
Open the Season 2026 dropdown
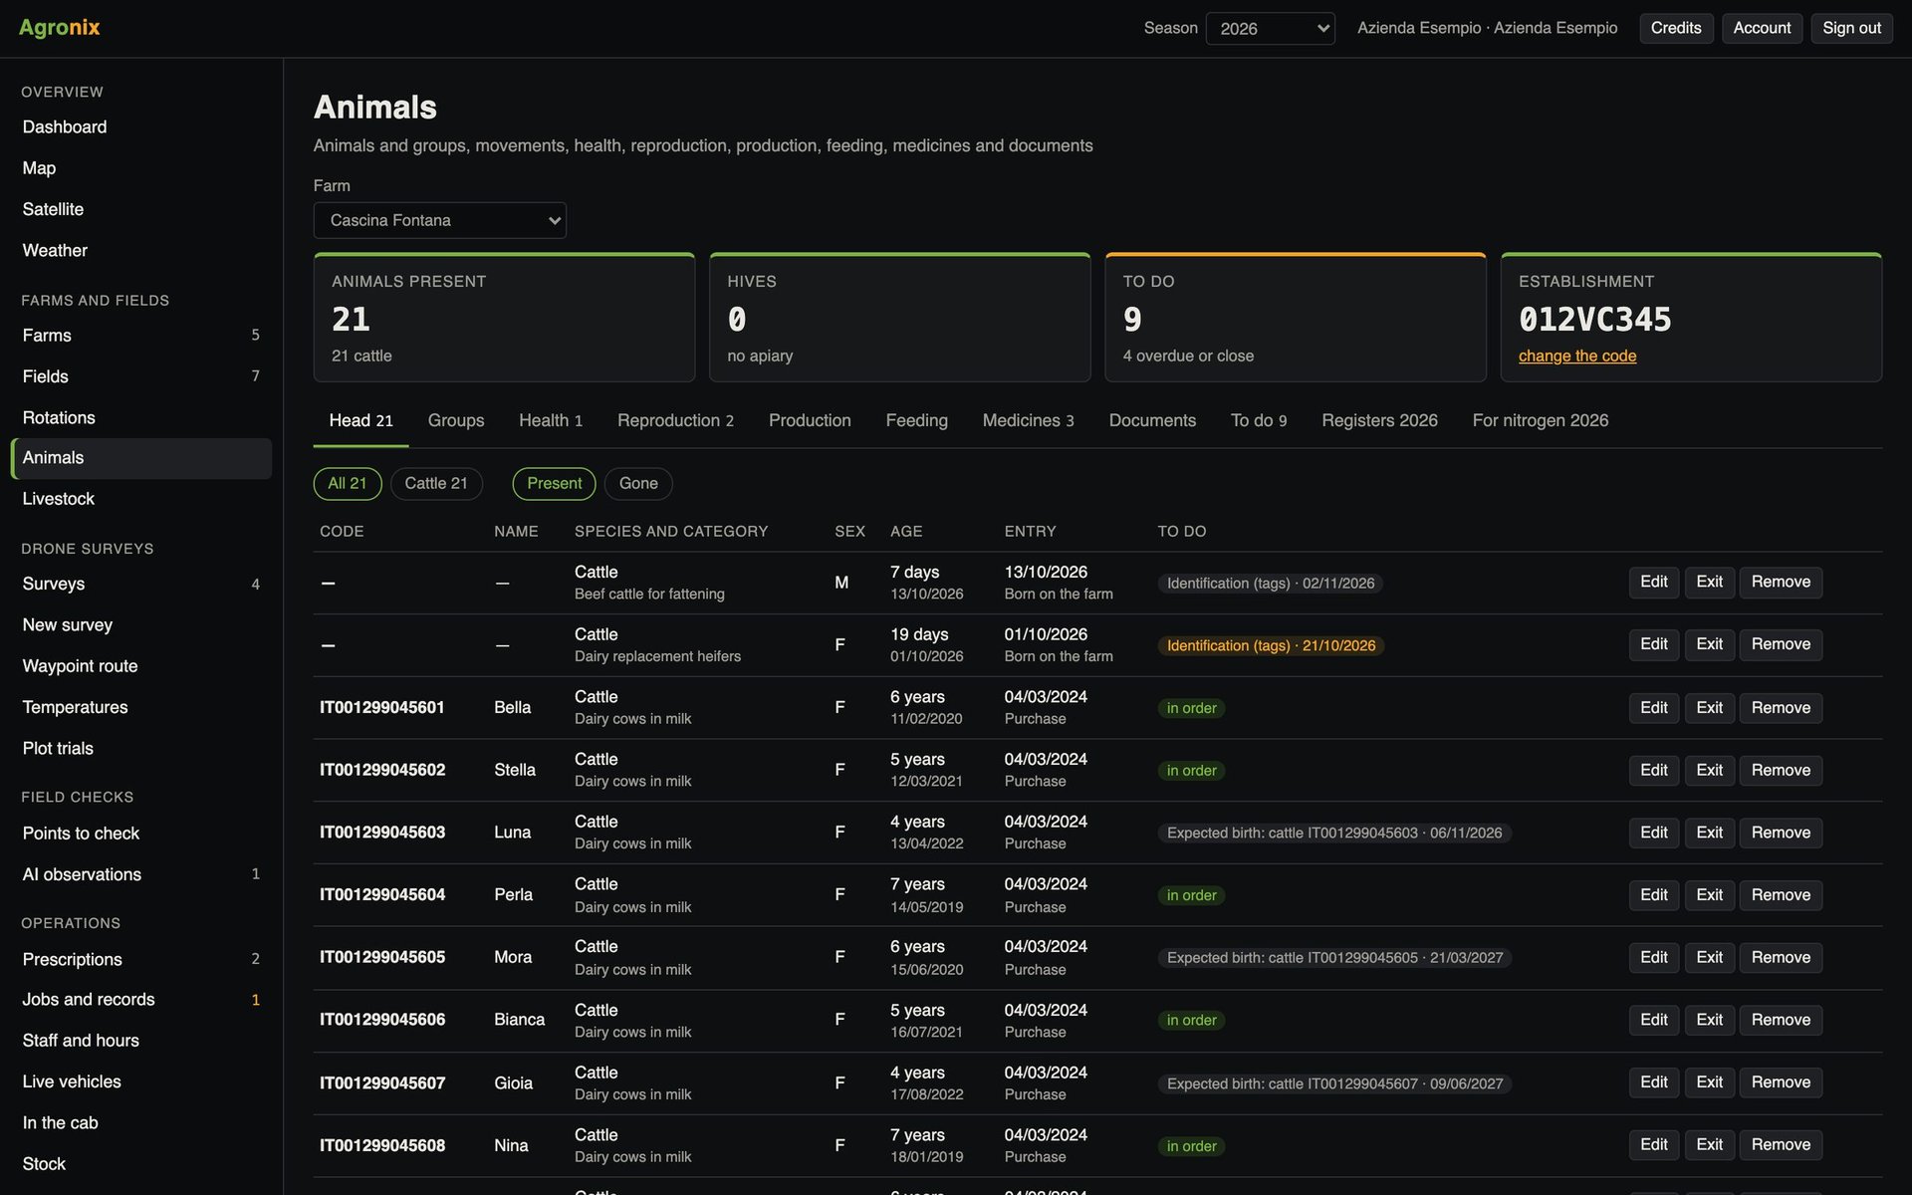click(x=1270, y=28)
